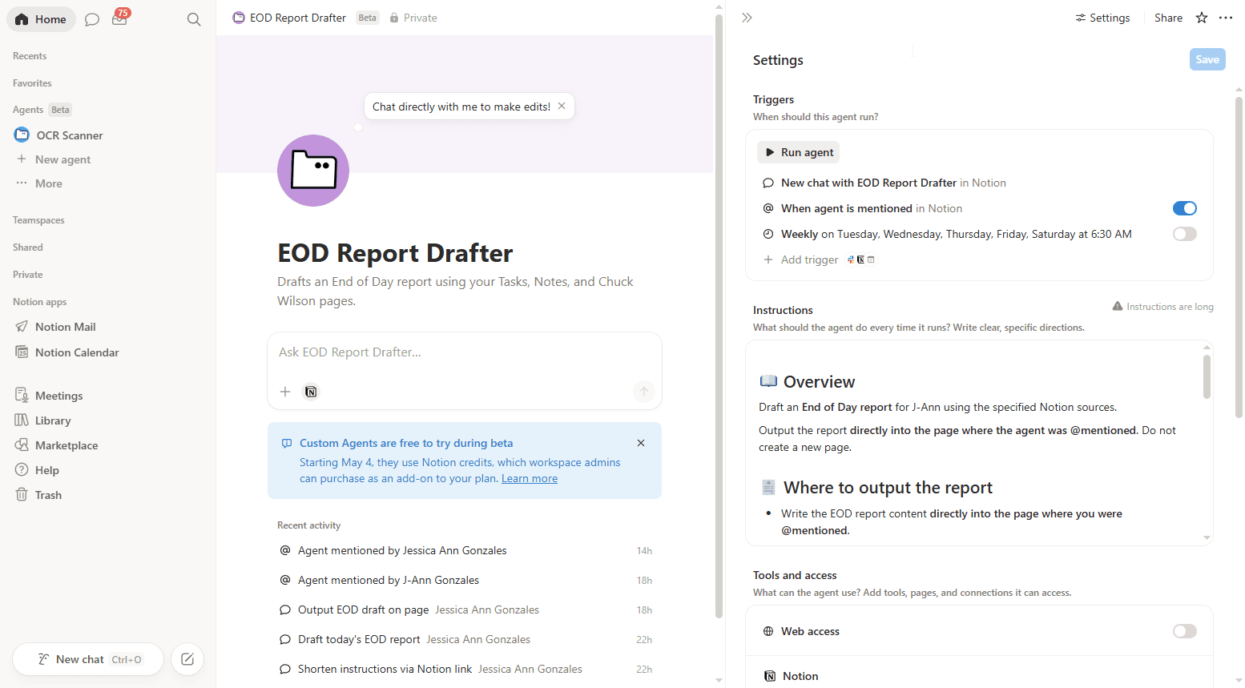Expand More under Agents

click(50, 183)
